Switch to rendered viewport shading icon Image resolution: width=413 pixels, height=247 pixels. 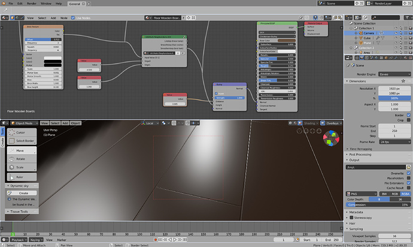click(x=300, y=123)
